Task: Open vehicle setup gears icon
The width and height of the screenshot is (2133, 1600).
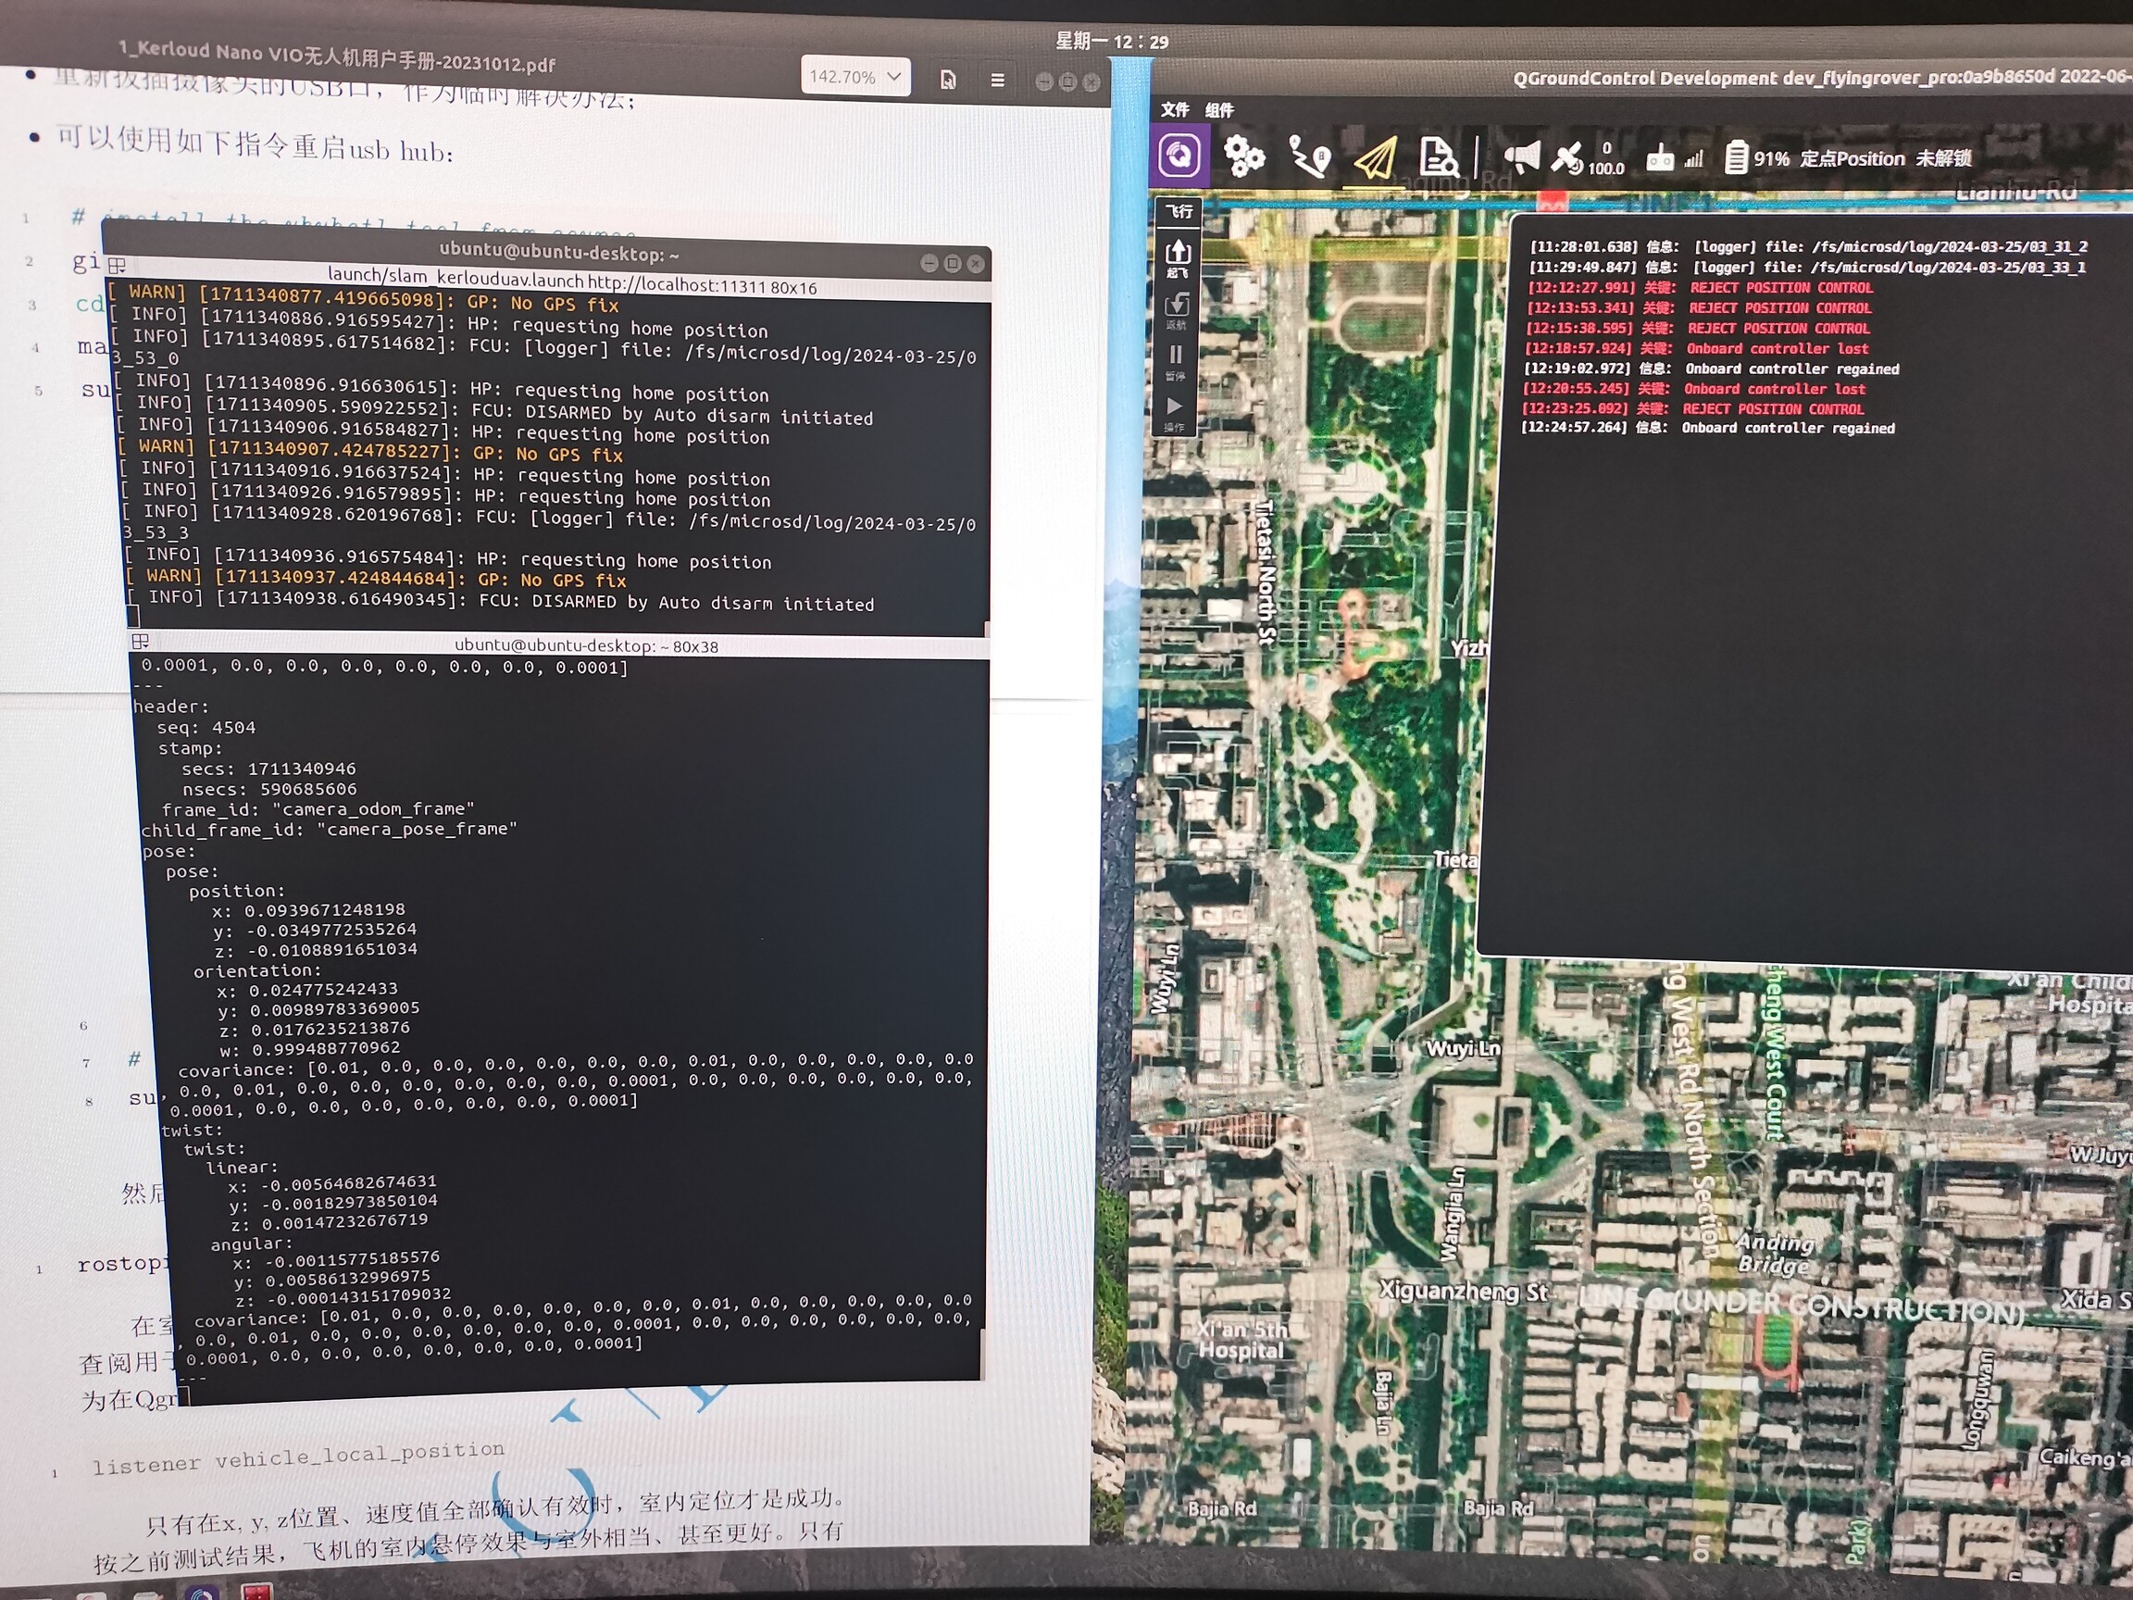Action: [1244, 156]
